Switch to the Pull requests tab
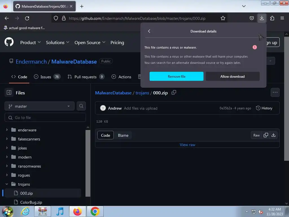The height and width of the screenshot is (217, 289). [x=86, y=77]
